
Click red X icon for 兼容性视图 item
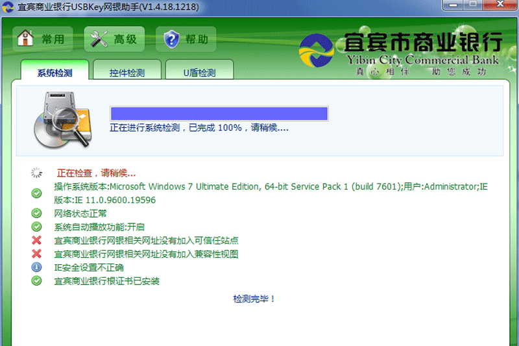click(x=37, y=254)
